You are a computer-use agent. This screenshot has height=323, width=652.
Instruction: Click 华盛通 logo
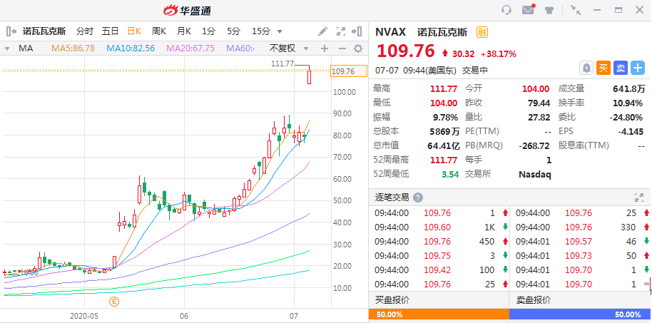pos(187,10)
